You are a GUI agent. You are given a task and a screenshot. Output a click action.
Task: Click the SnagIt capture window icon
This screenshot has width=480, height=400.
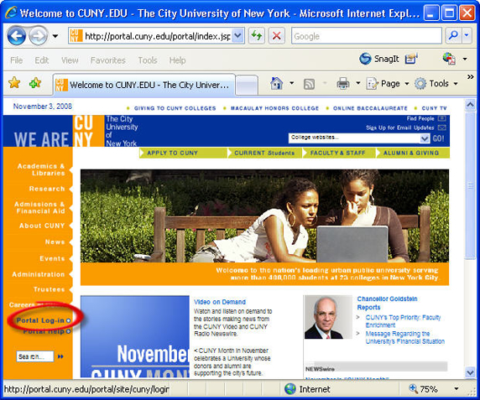(411, 58)
